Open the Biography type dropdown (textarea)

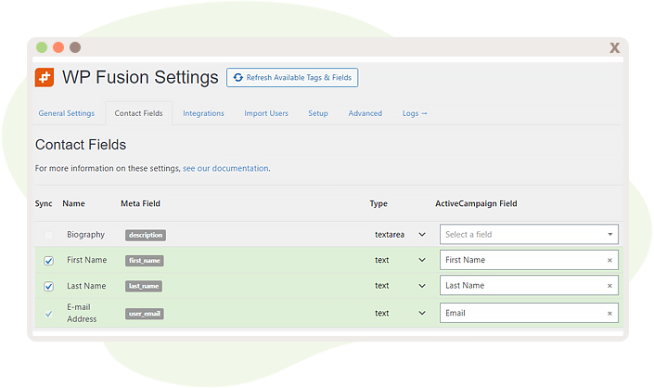tap(400, 235)
